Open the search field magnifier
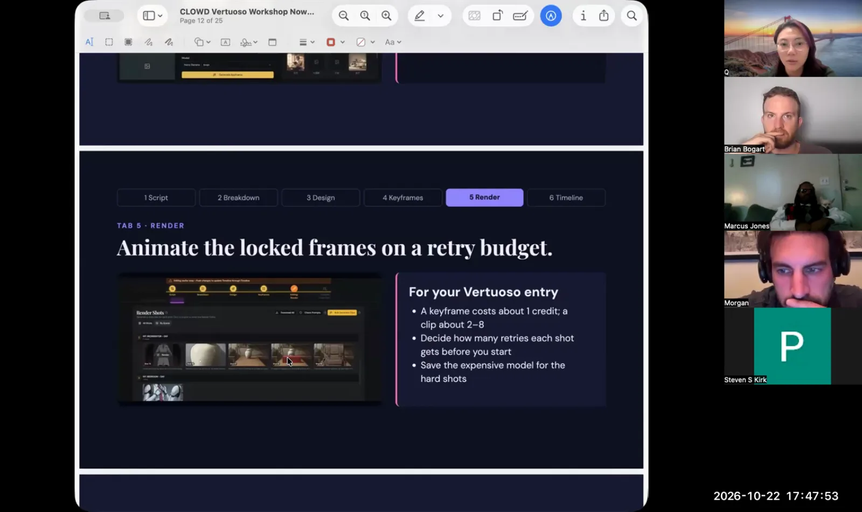Viewport: 862px width, 512px height. click(x=632, y=16)
